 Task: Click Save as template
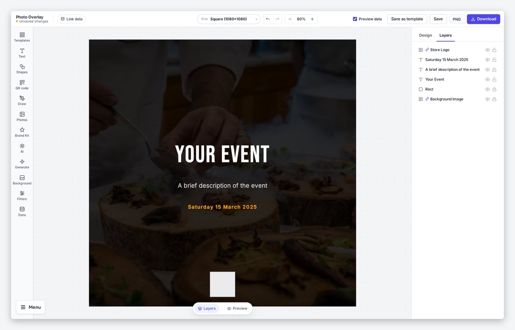coord(407,19)
